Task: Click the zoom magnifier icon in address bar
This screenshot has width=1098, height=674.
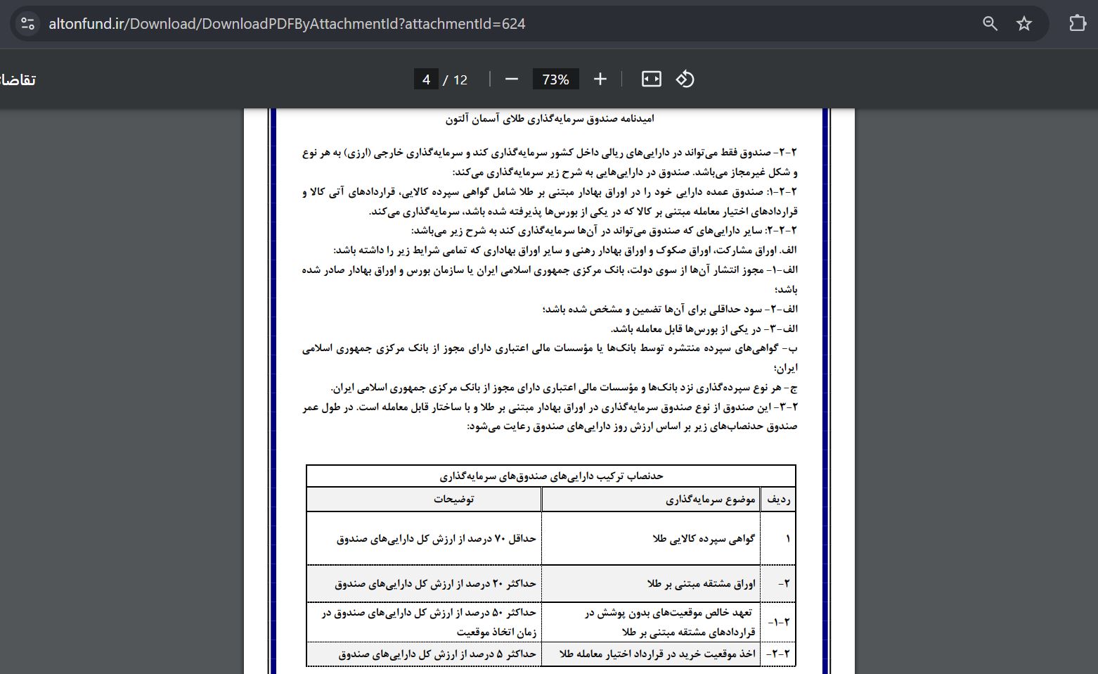Action: pos(990,23)
